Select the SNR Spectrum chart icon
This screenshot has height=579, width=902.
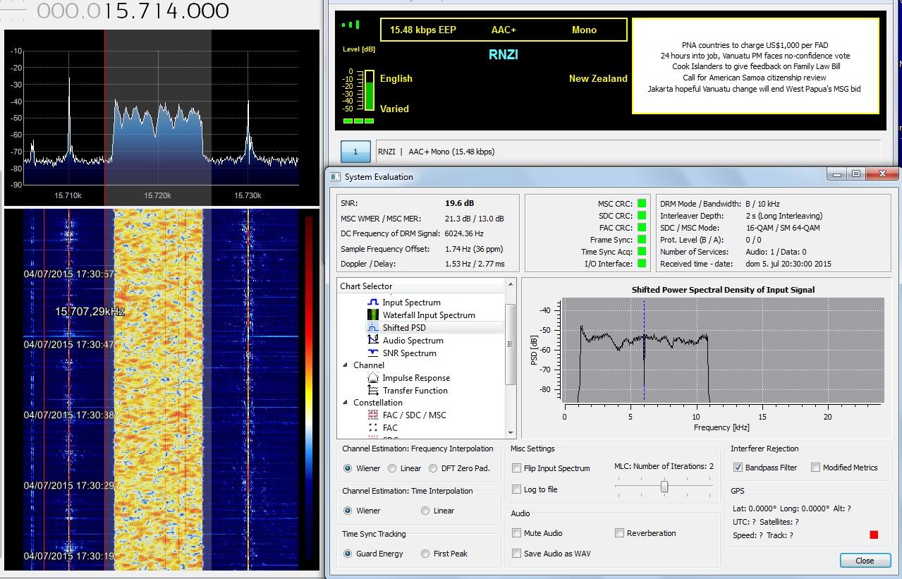[373, 353]
